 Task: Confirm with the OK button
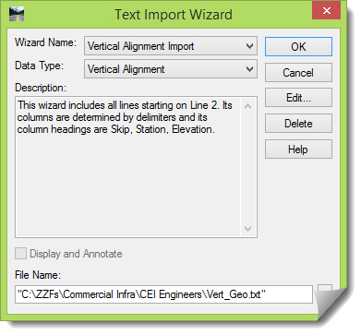point(298,47)
